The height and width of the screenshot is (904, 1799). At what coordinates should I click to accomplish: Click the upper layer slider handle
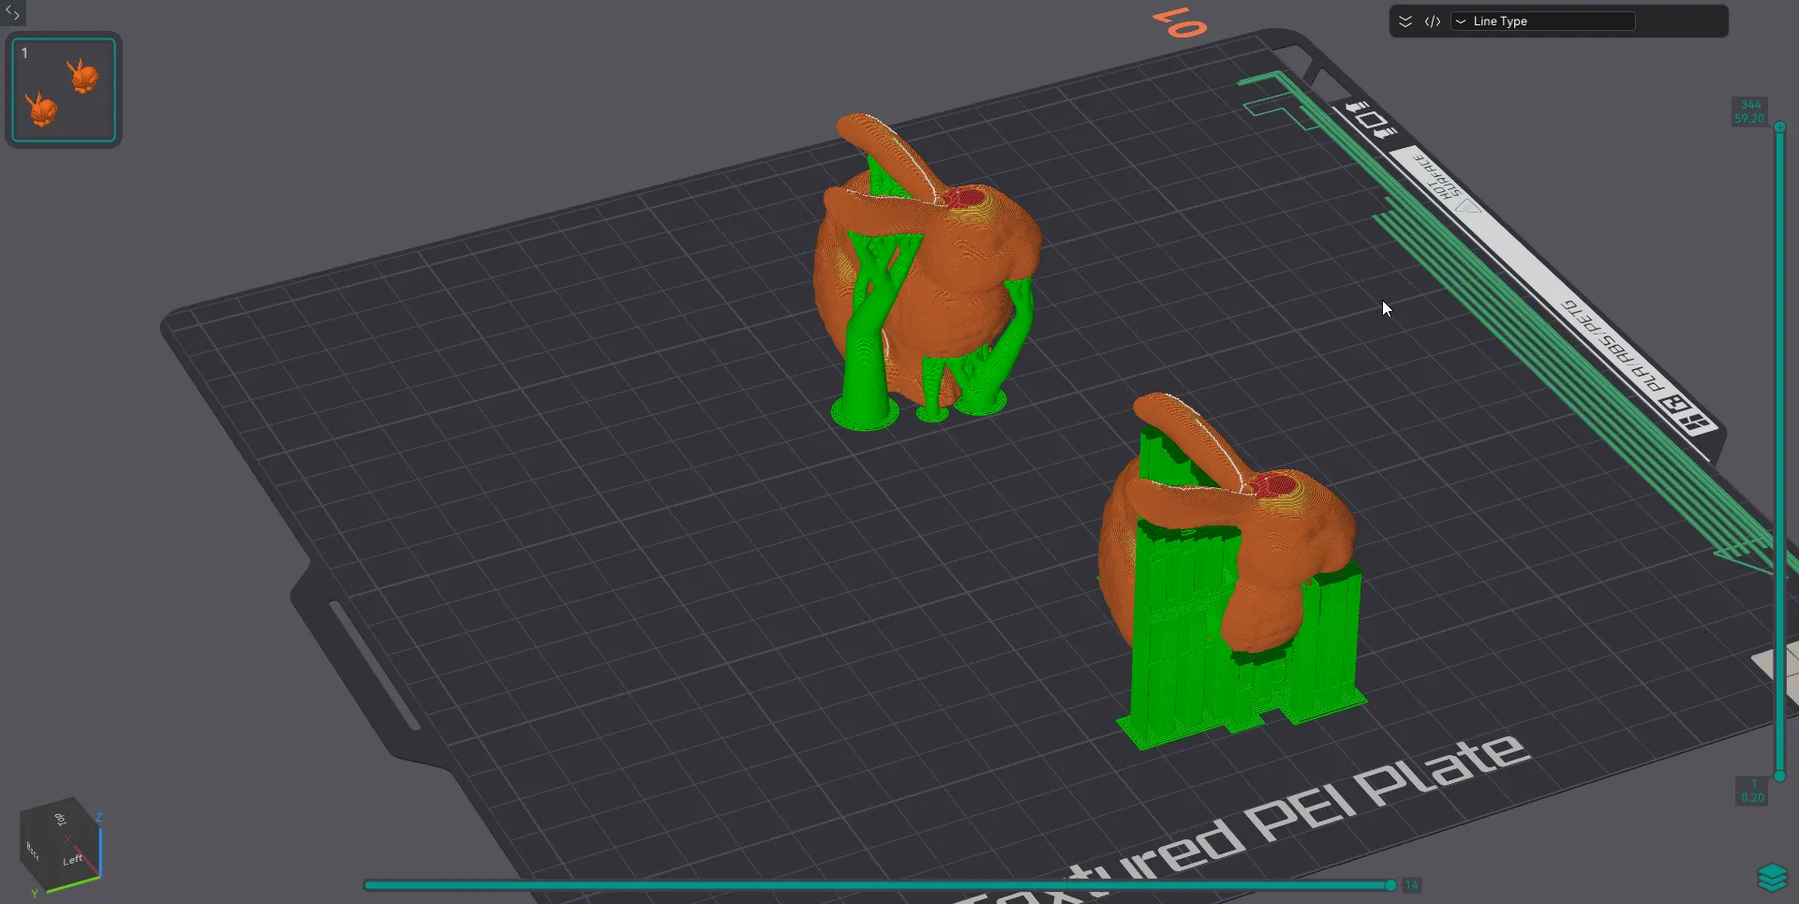point(1779,126)
